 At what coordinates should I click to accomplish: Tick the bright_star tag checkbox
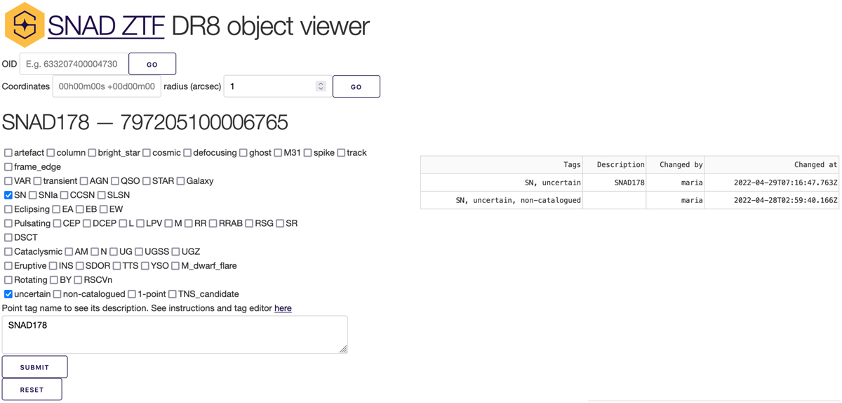pos(93,153)
